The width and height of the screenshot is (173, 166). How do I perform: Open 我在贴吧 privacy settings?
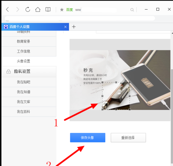click(x=29, y=82)
